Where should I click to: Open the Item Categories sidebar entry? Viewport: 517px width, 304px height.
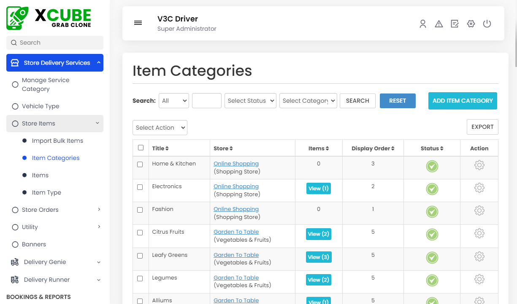pos(55,158)
